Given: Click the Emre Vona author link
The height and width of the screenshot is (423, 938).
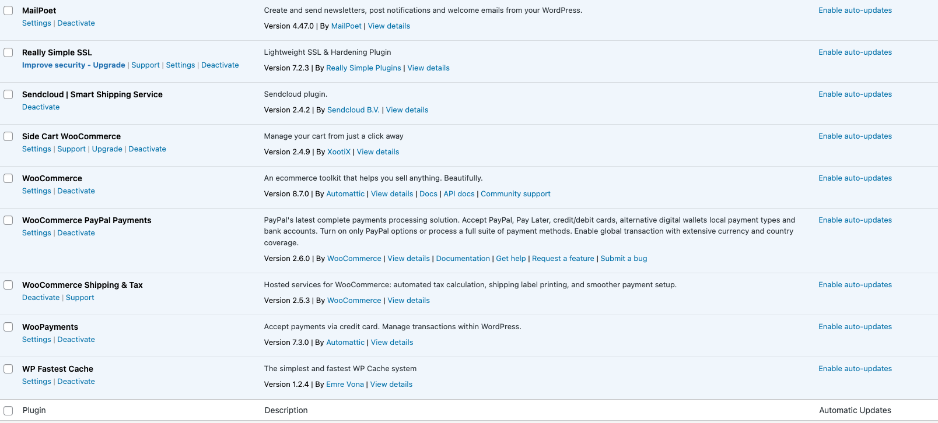Looking at the screenshot, I should pos(345,384).
